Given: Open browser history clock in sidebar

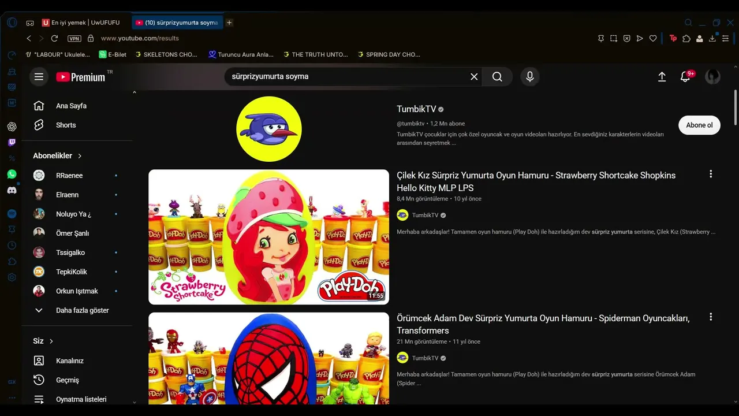Looking at the screenshot, I should pos(12,246).
